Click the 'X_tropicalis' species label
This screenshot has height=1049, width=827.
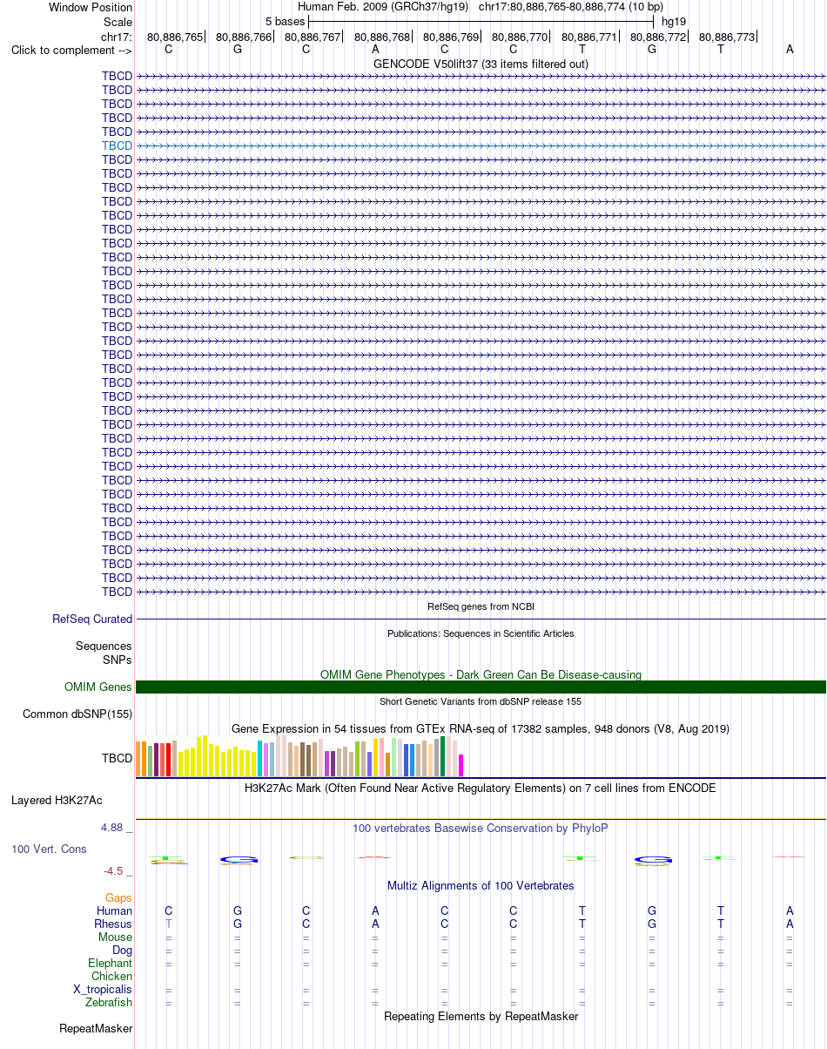click(103, 990)
